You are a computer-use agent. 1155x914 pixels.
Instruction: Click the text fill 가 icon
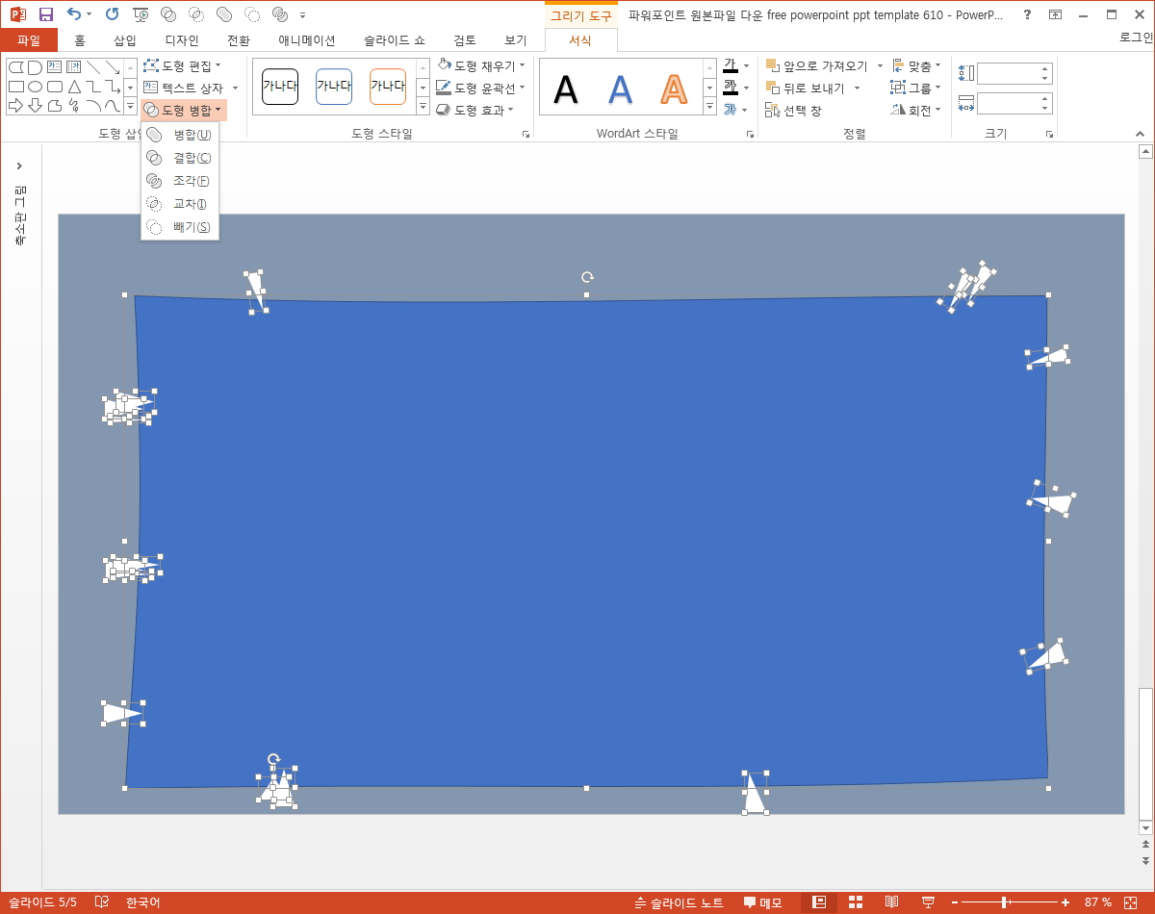[x=731, y=65]
